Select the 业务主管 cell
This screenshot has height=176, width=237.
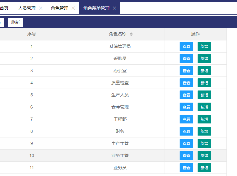(x=120, y=155)
